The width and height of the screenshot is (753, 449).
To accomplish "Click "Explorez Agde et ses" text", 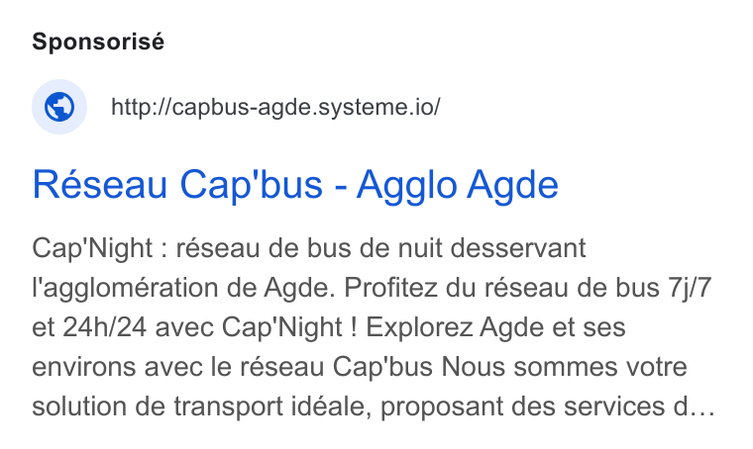I will pos(495,328).
